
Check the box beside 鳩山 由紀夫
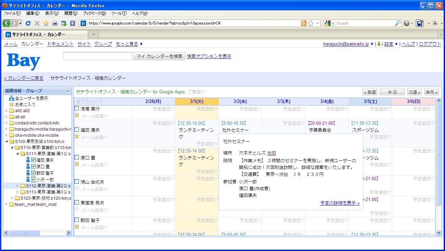(x=77, y=182)
